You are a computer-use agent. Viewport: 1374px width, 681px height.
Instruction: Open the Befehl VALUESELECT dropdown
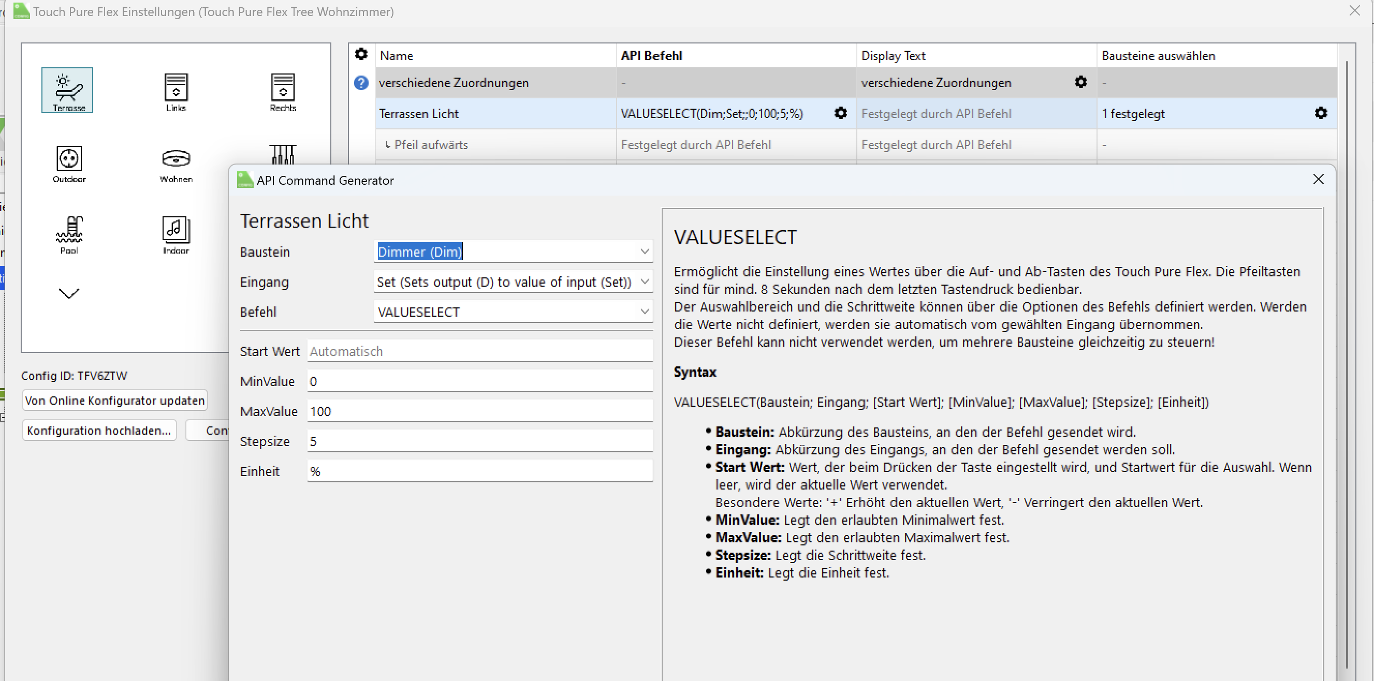click(645, 312)
